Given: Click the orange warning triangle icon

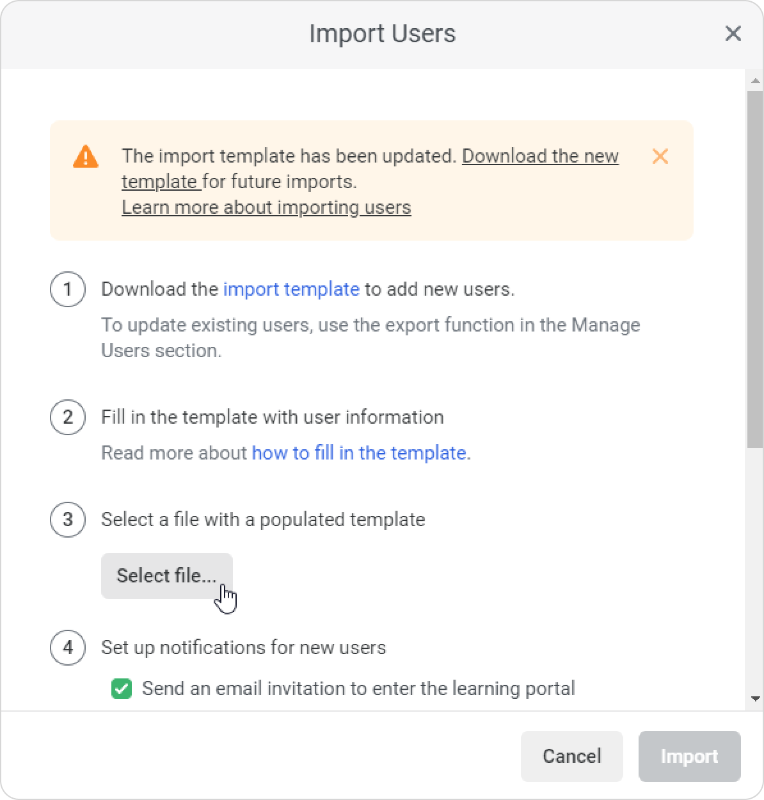Looking at the screenshot, I should click(x=86, y=156).
